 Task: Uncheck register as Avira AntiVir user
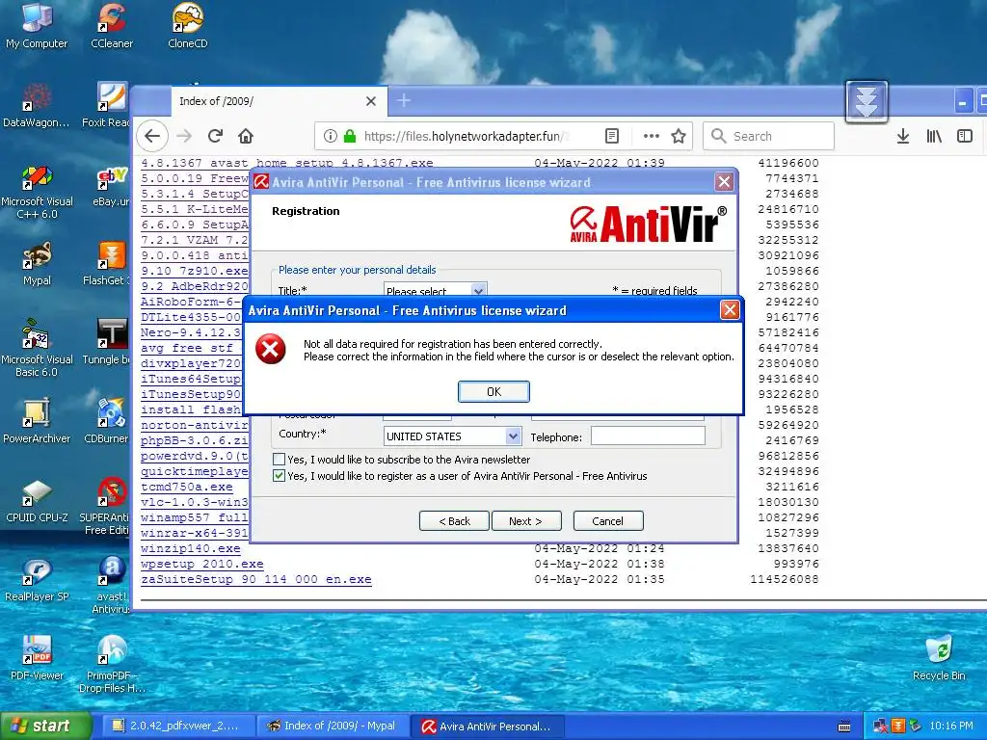(279, 476)
